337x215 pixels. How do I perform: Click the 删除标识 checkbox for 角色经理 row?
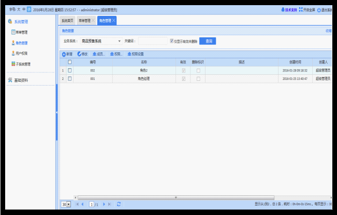coord(198,79)
